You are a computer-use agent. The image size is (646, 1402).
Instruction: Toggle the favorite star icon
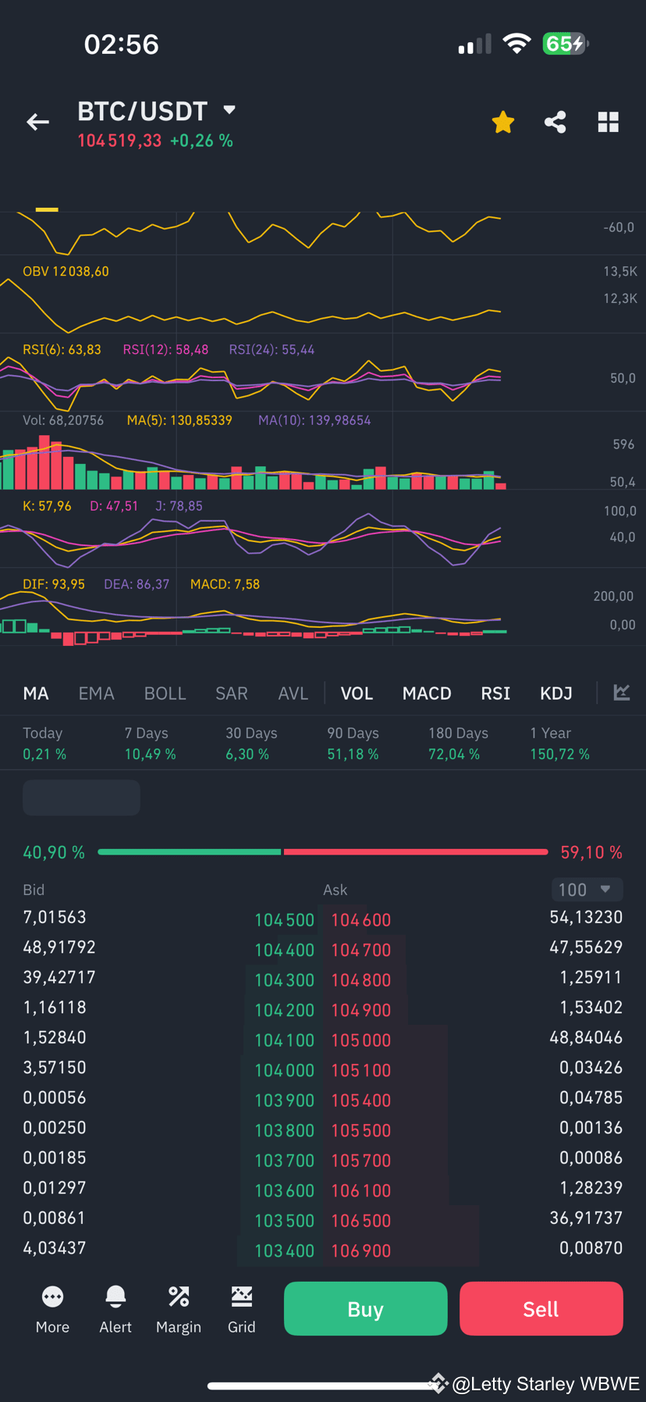click(x=503, y=122)
